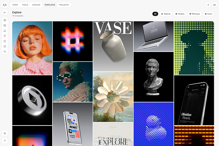Open the EXPLORE glass text template
Image resolution: width=219 pixels, height=146 pixels.
(113, 134)
